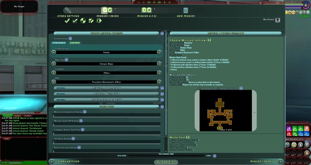Open the No Errors notification icon
Screen dimensions: 311x165
pos(278,20)
